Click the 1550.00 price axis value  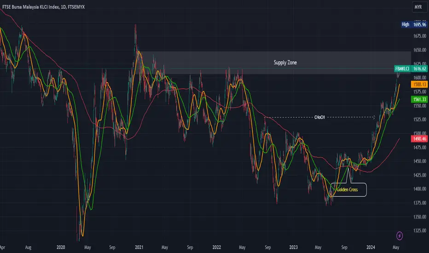tap(420, 106)
